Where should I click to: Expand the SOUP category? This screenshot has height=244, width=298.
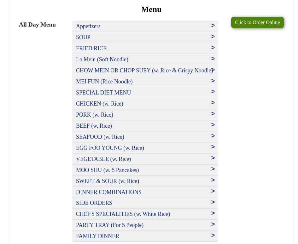(145, 37)
